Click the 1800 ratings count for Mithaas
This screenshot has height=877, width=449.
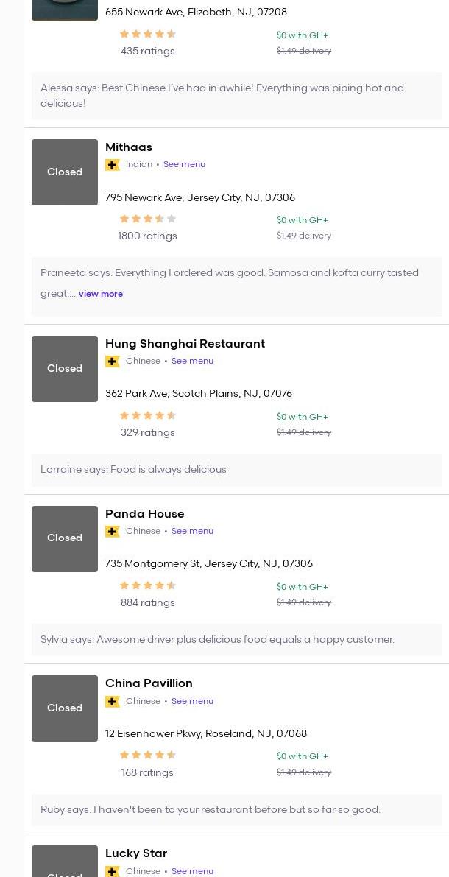147,236
